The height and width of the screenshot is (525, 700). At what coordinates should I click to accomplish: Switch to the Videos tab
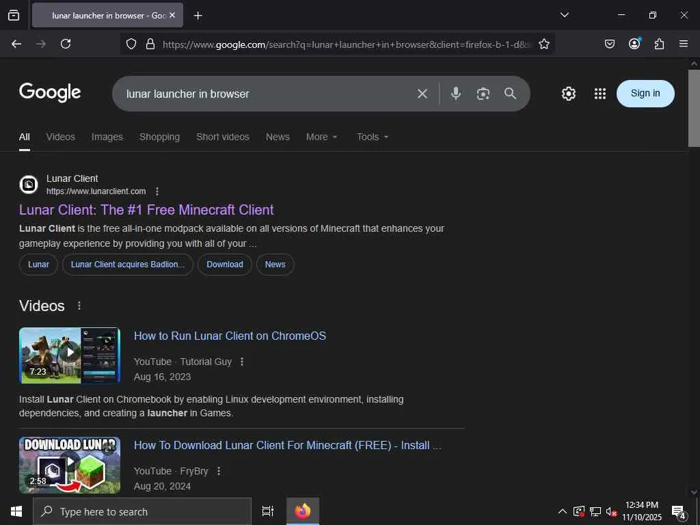pos(61,137)
